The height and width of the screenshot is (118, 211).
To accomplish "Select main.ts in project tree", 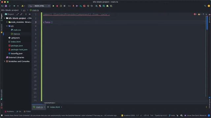I will pyautogui.click(x=17, y=34).
